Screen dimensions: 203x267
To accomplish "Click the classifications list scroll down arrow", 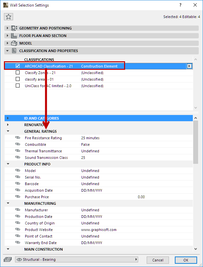I will 196,107.
